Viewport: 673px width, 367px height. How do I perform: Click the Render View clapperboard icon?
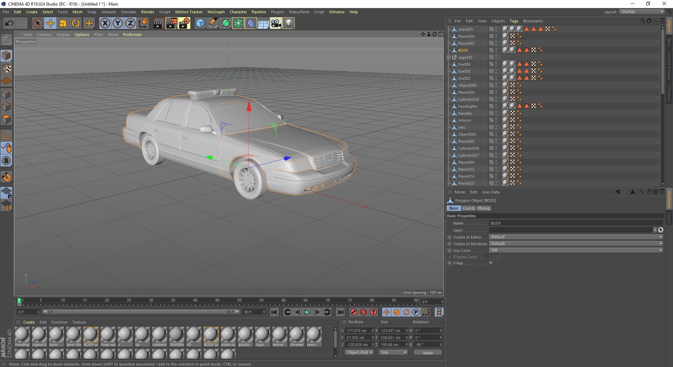pos(158,23)
